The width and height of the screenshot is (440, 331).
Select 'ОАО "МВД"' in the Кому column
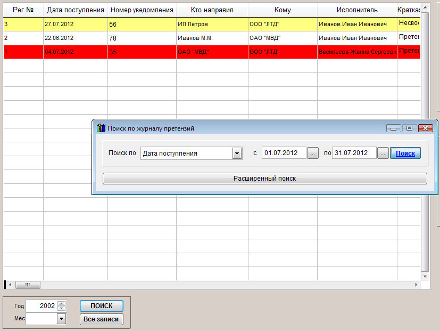283,38
